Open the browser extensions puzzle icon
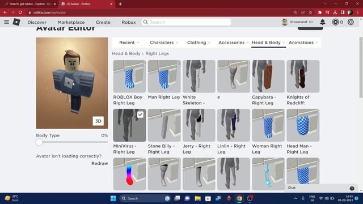 pos(320,12)
